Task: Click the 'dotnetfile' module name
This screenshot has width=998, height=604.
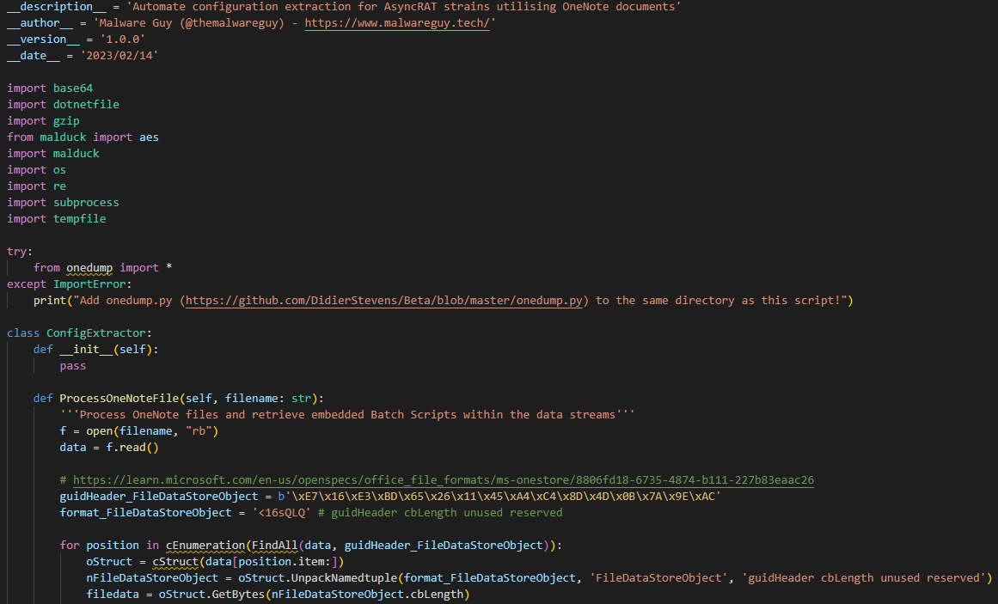Action: click(86, 104)
